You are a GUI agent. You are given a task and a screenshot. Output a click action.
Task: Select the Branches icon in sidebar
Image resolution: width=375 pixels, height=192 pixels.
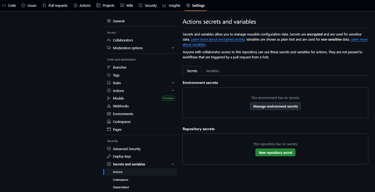109,67
